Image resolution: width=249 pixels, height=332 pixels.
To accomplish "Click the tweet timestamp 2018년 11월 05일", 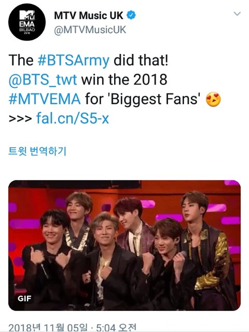I will pos(48,327).
